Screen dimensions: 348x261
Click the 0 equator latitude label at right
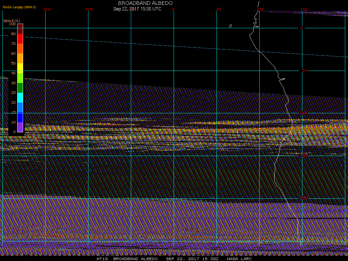[x=301, y=28]
